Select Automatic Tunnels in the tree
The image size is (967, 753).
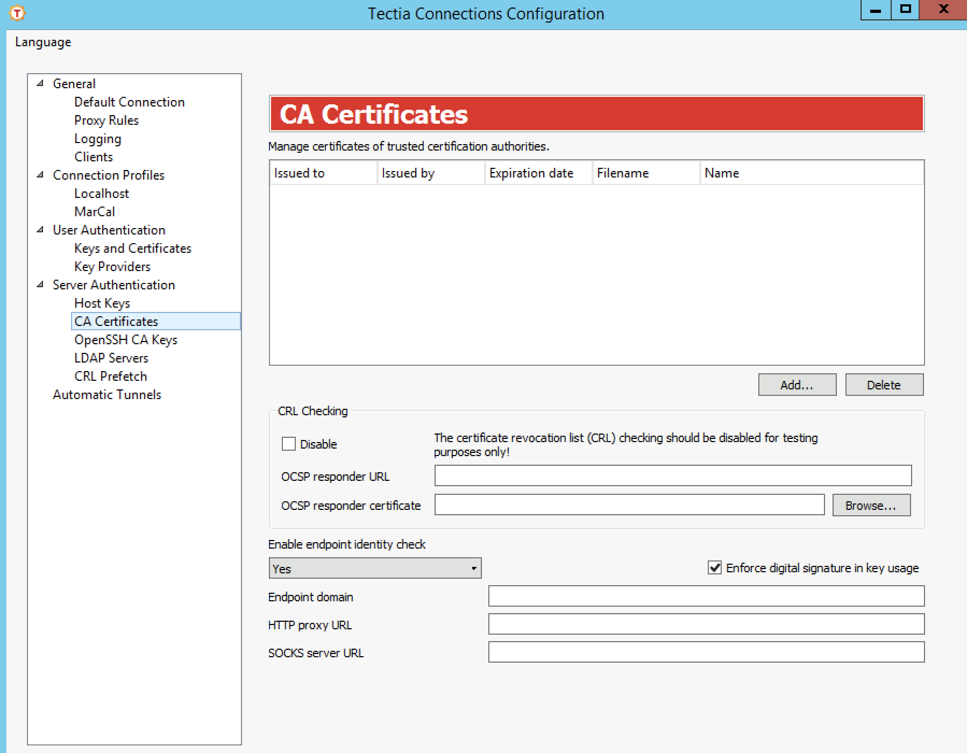click(106, 394)
